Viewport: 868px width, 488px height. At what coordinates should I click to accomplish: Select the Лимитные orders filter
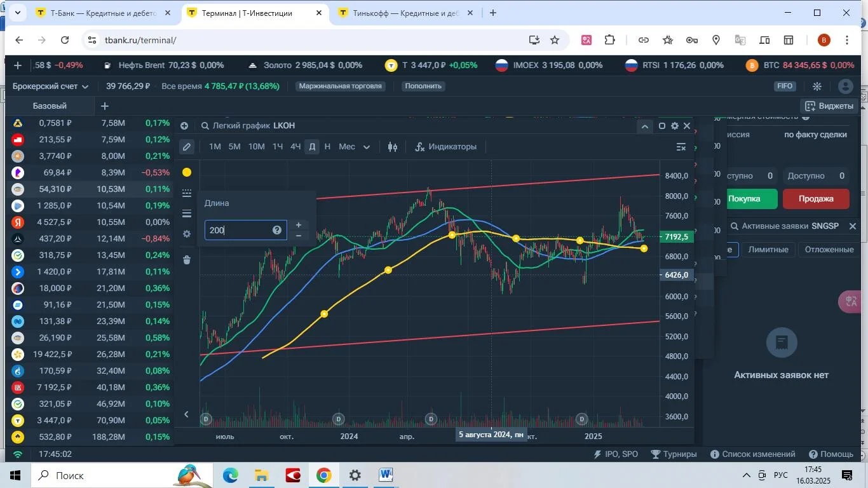point(768,250)
